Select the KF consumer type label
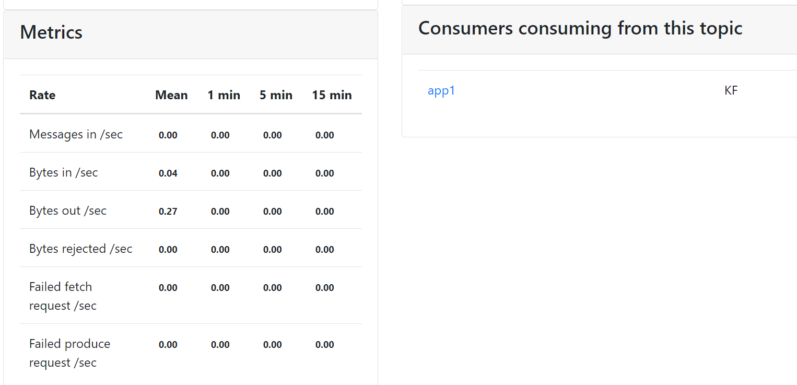797x385 pixels. click(x=731, y=90)
